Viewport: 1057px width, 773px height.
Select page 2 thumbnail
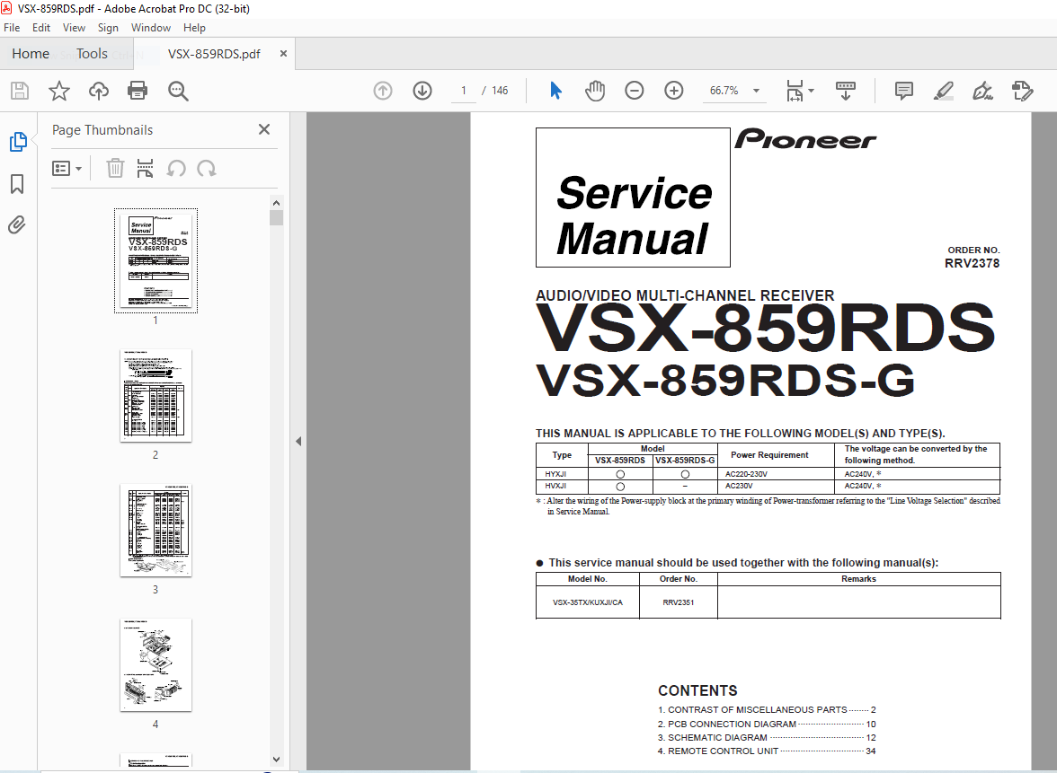(155, 395)
